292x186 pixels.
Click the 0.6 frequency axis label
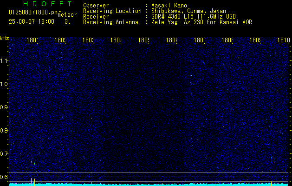[4, 177]
